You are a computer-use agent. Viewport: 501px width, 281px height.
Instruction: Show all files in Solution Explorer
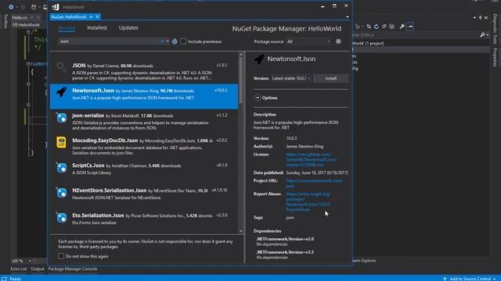coord(391,27)
